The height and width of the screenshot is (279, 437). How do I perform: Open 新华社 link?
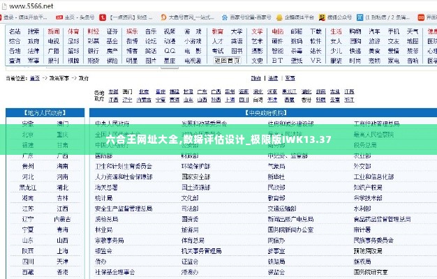coord(276,176)
